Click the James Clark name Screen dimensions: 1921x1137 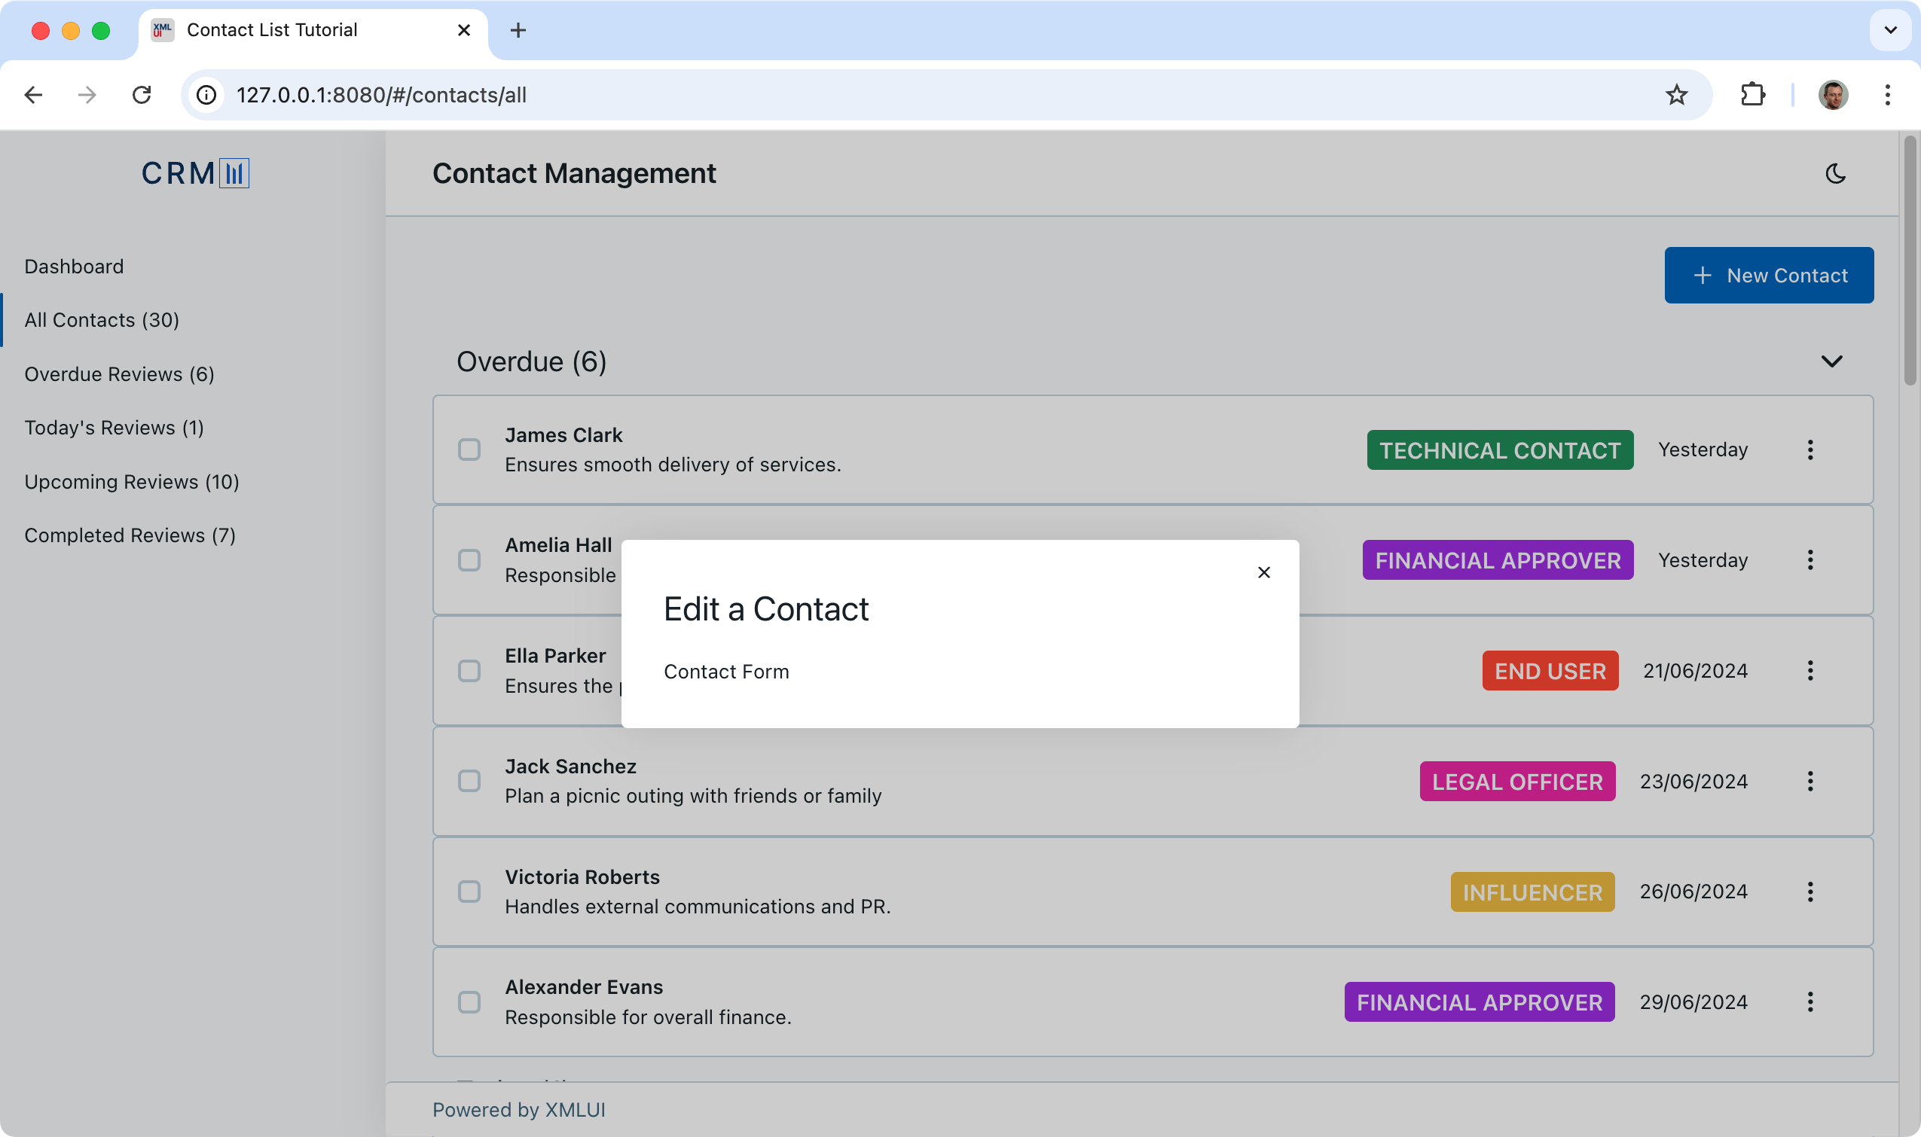[563, 435]
